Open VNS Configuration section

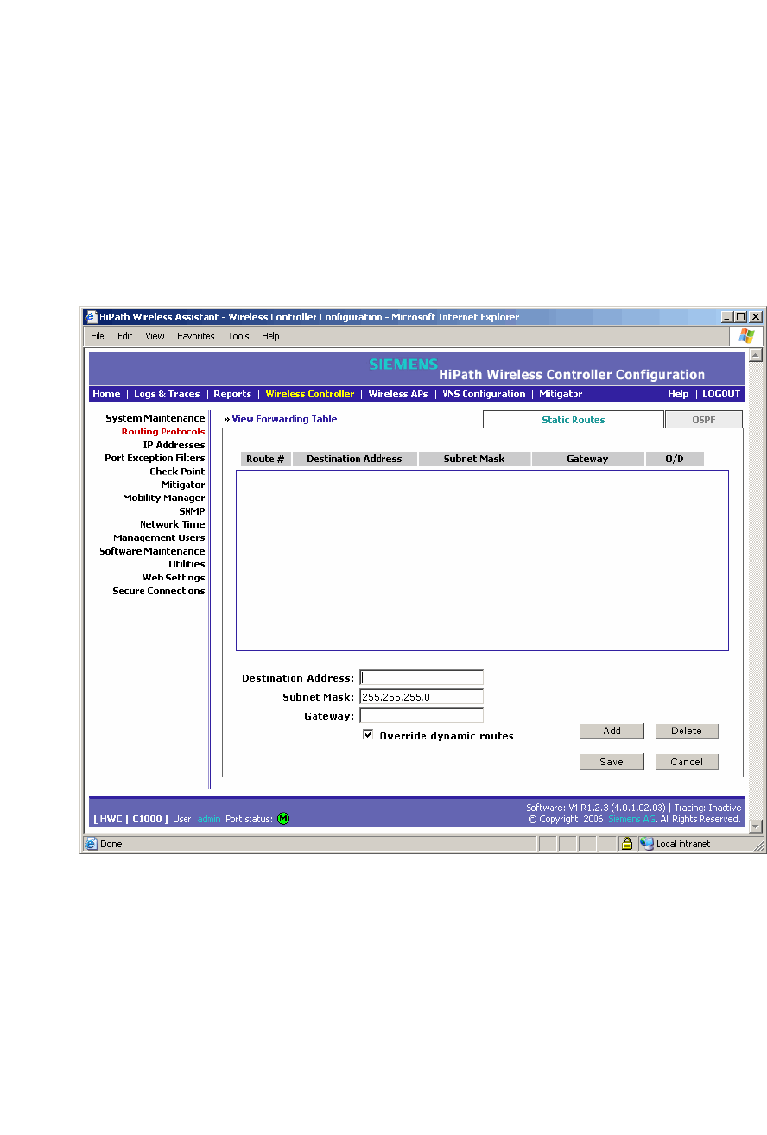pyautogui.click(x=484, y=394)
